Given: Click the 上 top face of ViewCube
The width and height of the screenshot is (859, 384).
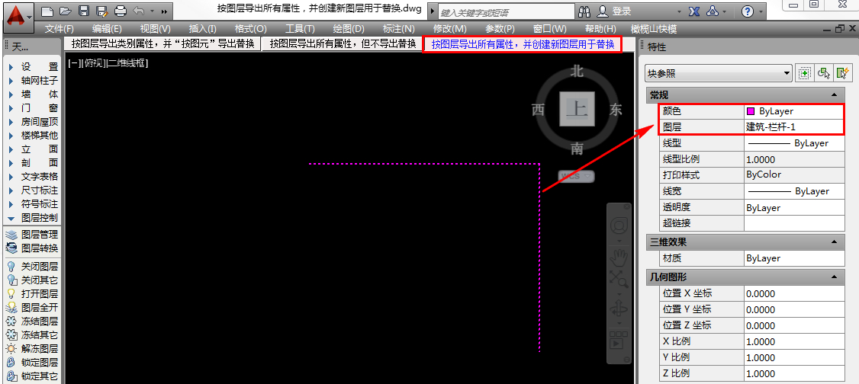Looking at the screenshot, I should coord(577,109).
